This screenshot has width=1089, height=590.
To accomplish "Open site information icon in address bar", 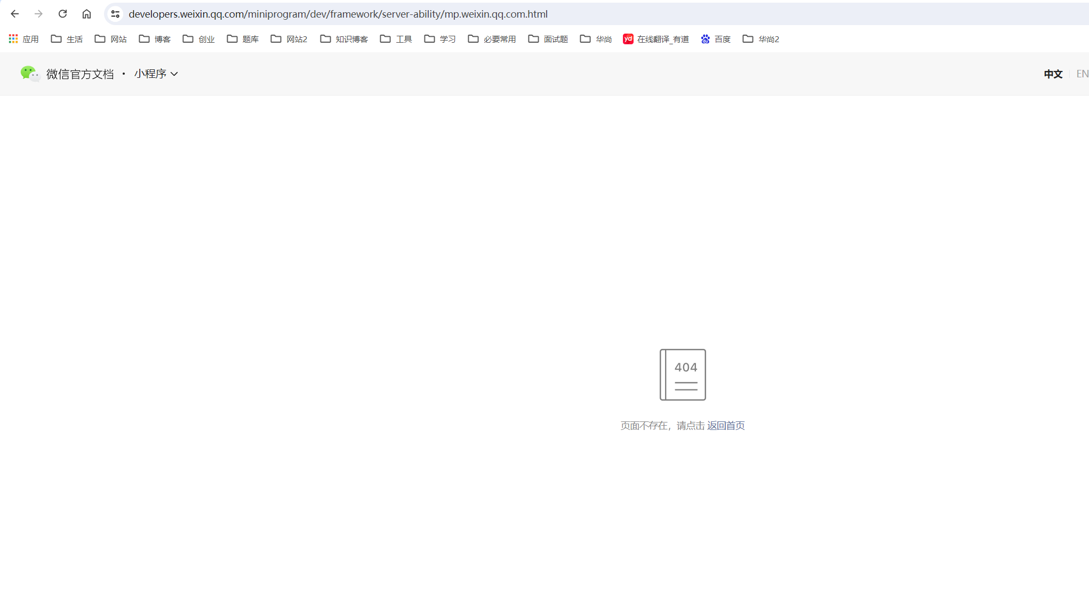I will coord(115,14).
